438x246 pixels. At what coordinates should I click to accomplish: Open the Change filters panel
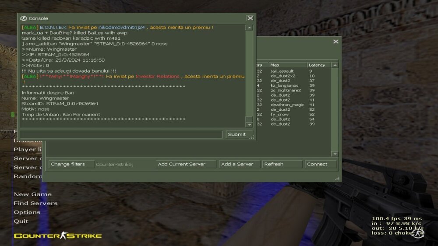pos(71,164)
